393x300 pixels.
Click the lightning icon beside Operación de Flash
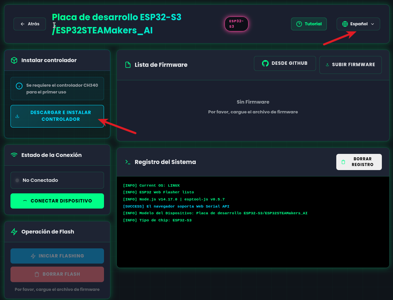tap(14, 232)
